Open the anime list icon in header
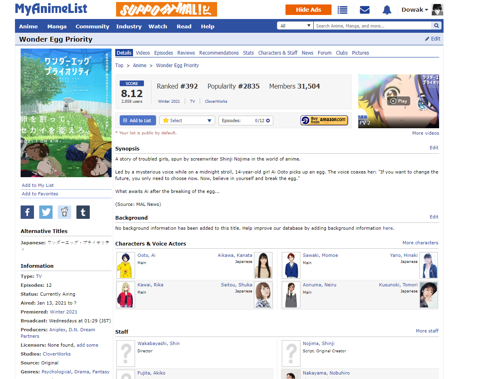This screenshot has width=486, height=379. click(342, 10)
